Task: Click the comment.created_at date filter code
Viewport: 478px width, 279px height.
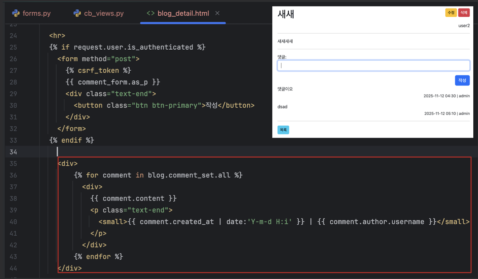Action: click(216, 222)
